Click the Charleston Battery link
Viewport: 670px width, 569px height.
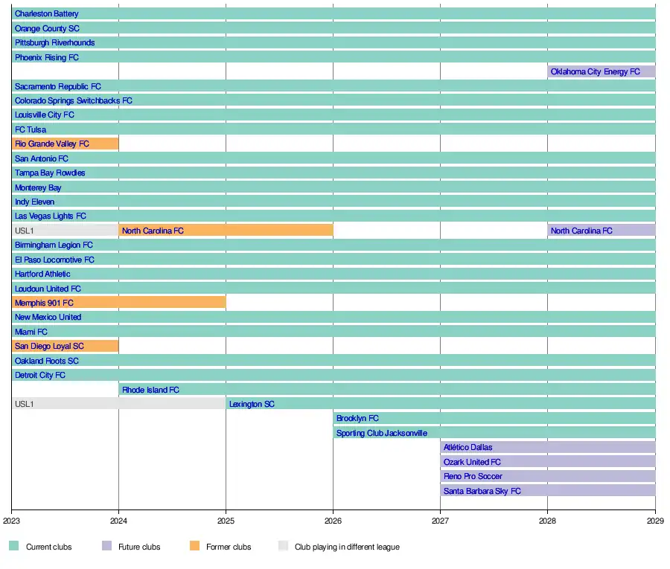click(47, 13)
